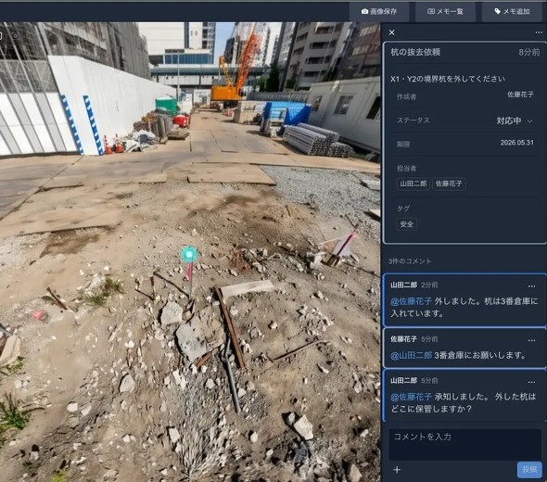Viewport: 547px width, 482px height.
Task: Click the 安全 tag chip
Action: 407,224
